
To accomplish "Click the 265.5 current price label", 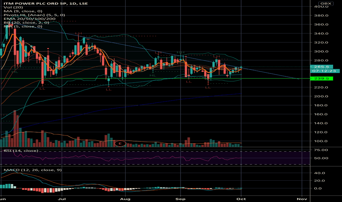I will click(x=321, y=67).
